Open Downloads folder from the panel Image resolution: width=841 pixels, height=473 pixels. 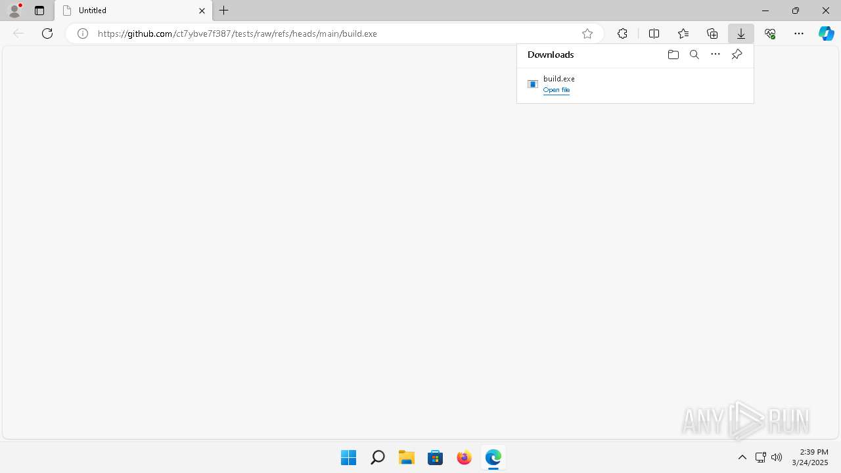pos(673,55)
